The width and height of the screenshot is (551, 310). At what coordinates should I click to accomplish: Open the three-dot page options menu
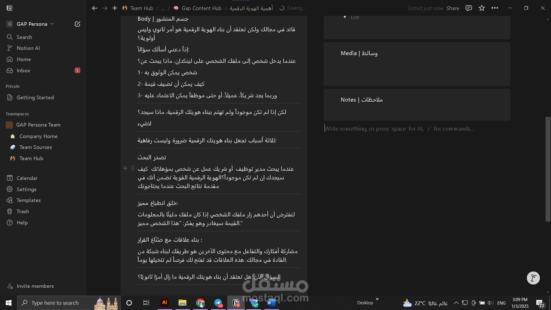pos(495,8)
